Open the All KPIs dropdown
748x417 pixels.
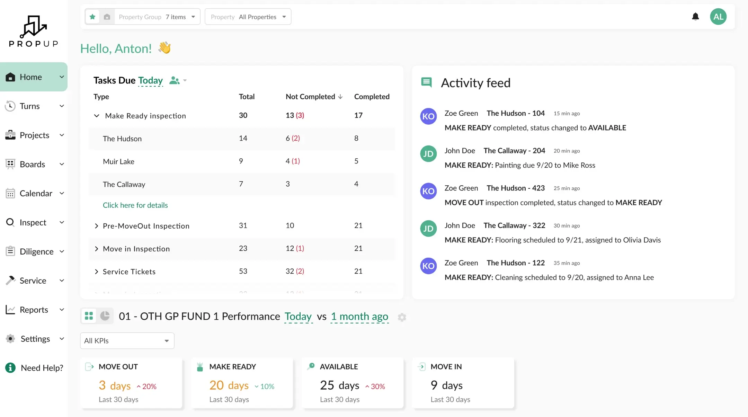(127, 341)
